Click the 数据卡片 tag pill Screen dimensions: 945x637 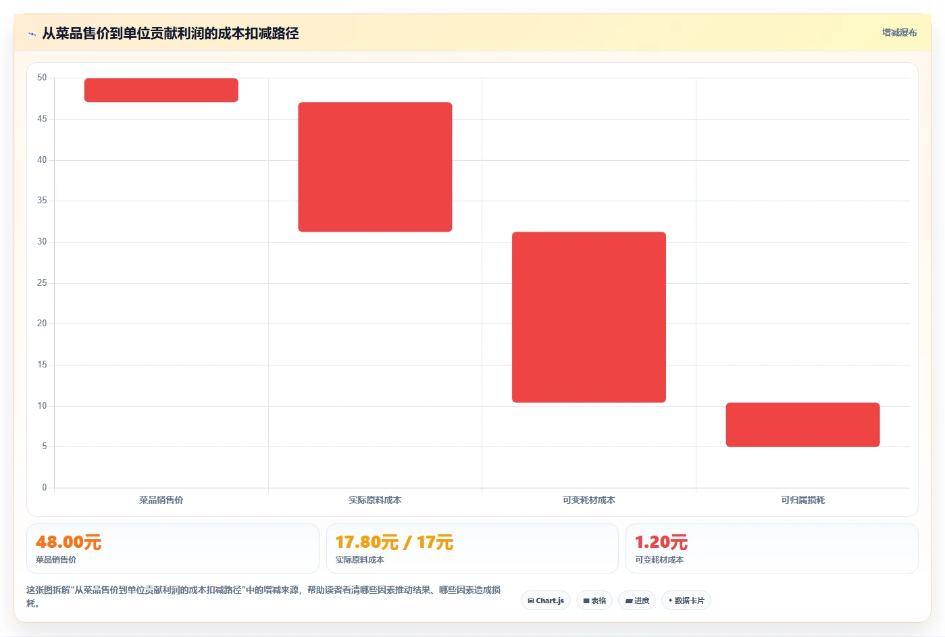[x=686, y=601]
